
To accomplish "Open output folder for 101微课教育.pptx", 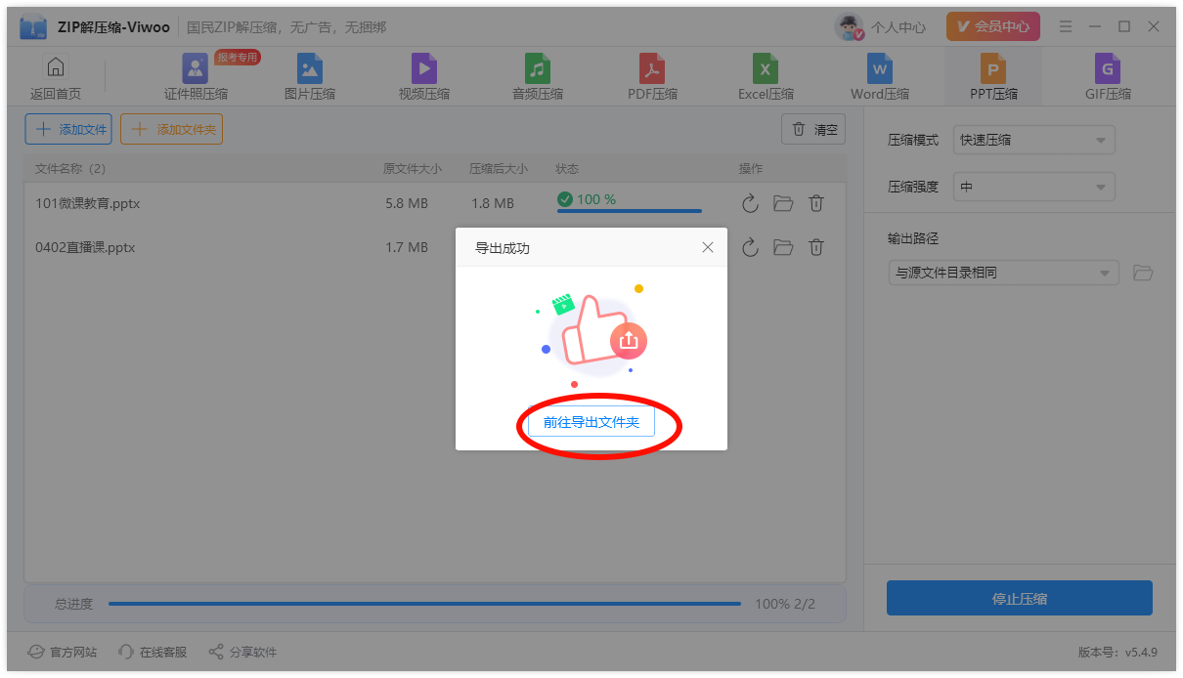I will [x=783, y=203].
